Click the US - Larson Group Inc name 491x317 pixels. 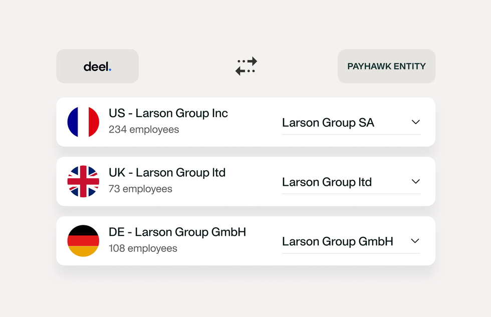(168, 113)
